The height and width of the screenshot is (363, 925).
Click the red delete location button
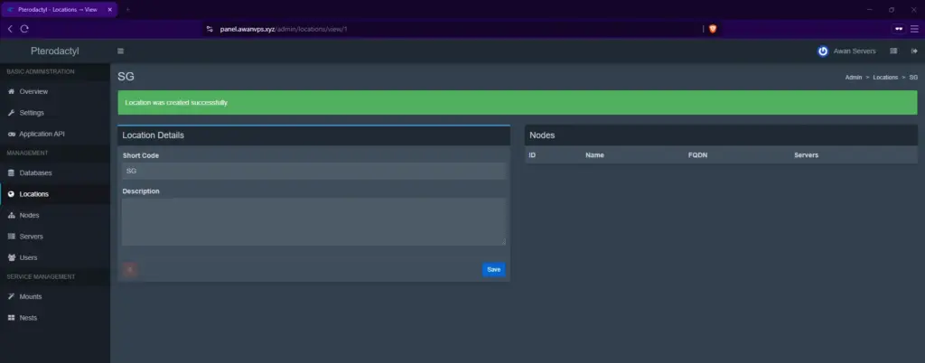coord(130,269)
